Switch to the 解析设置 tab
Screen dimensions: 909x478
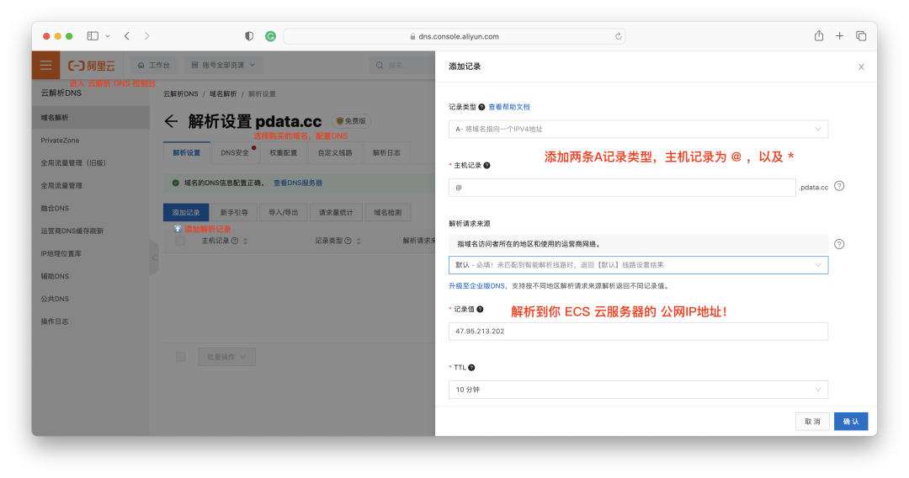tap(187, 153)
